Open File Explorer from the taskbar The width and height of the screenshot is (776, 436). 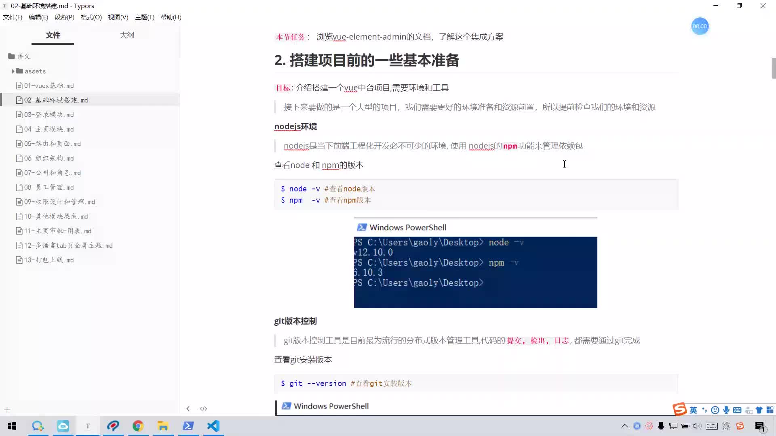[x=163, y=426]
